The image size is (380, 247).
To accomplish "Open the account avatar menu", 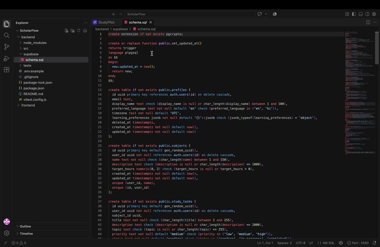I will coord(7,222).
